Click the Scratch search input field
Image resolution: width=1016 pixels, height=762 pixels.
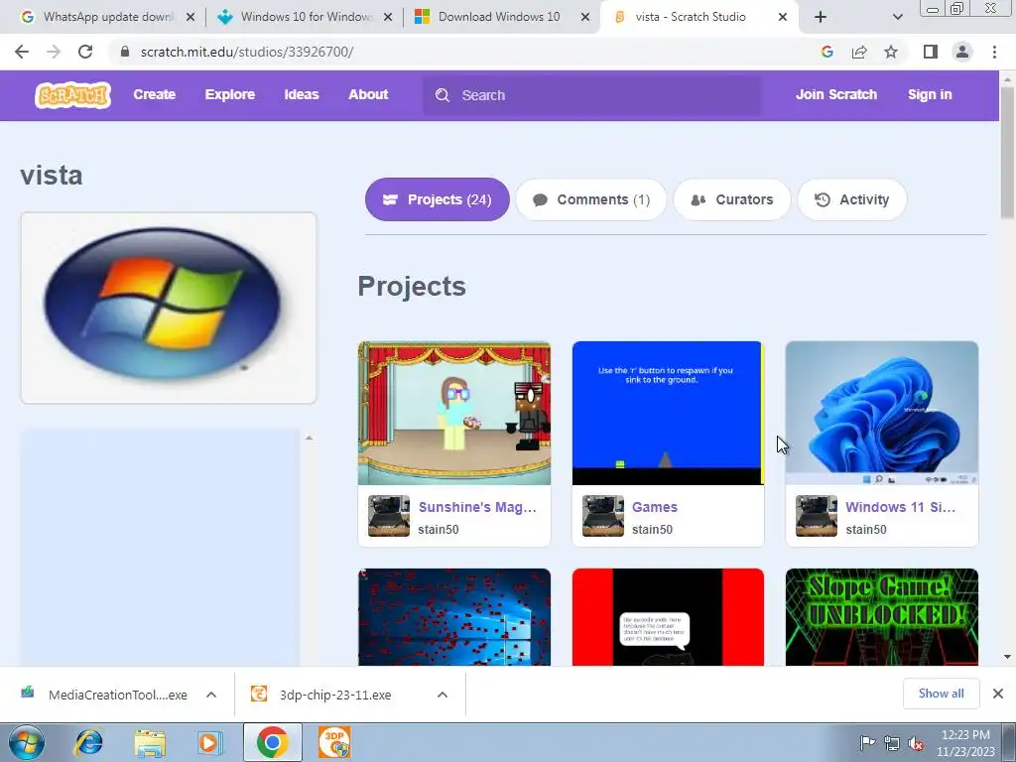tap(592, 95)
